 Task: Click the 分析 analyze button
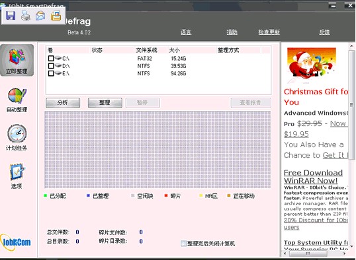63,103
